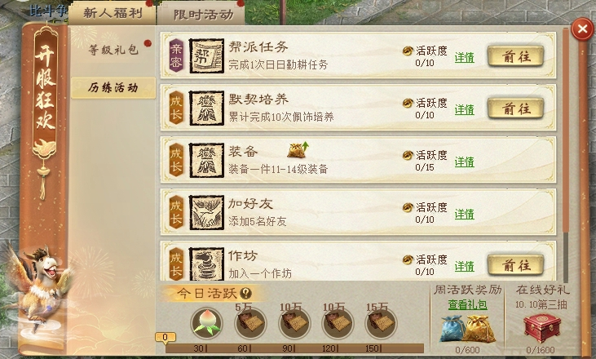Switch to the 限时活动 tab
Viewport: 596px width, 359px height.
click(203, 15)
